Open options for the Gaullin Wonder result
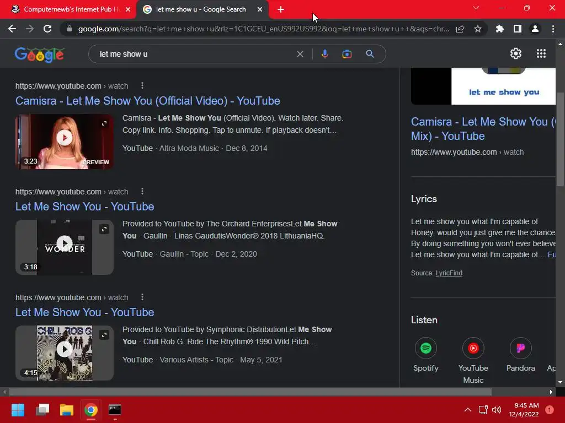The width and height of the screenshot is (565, 423). pyautogui.click(x=142, y=191)
